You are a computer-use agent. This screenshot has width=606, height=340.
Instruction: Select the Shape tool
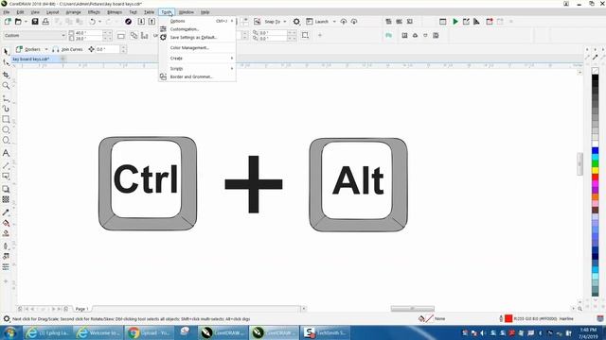[x=6, y=63]
